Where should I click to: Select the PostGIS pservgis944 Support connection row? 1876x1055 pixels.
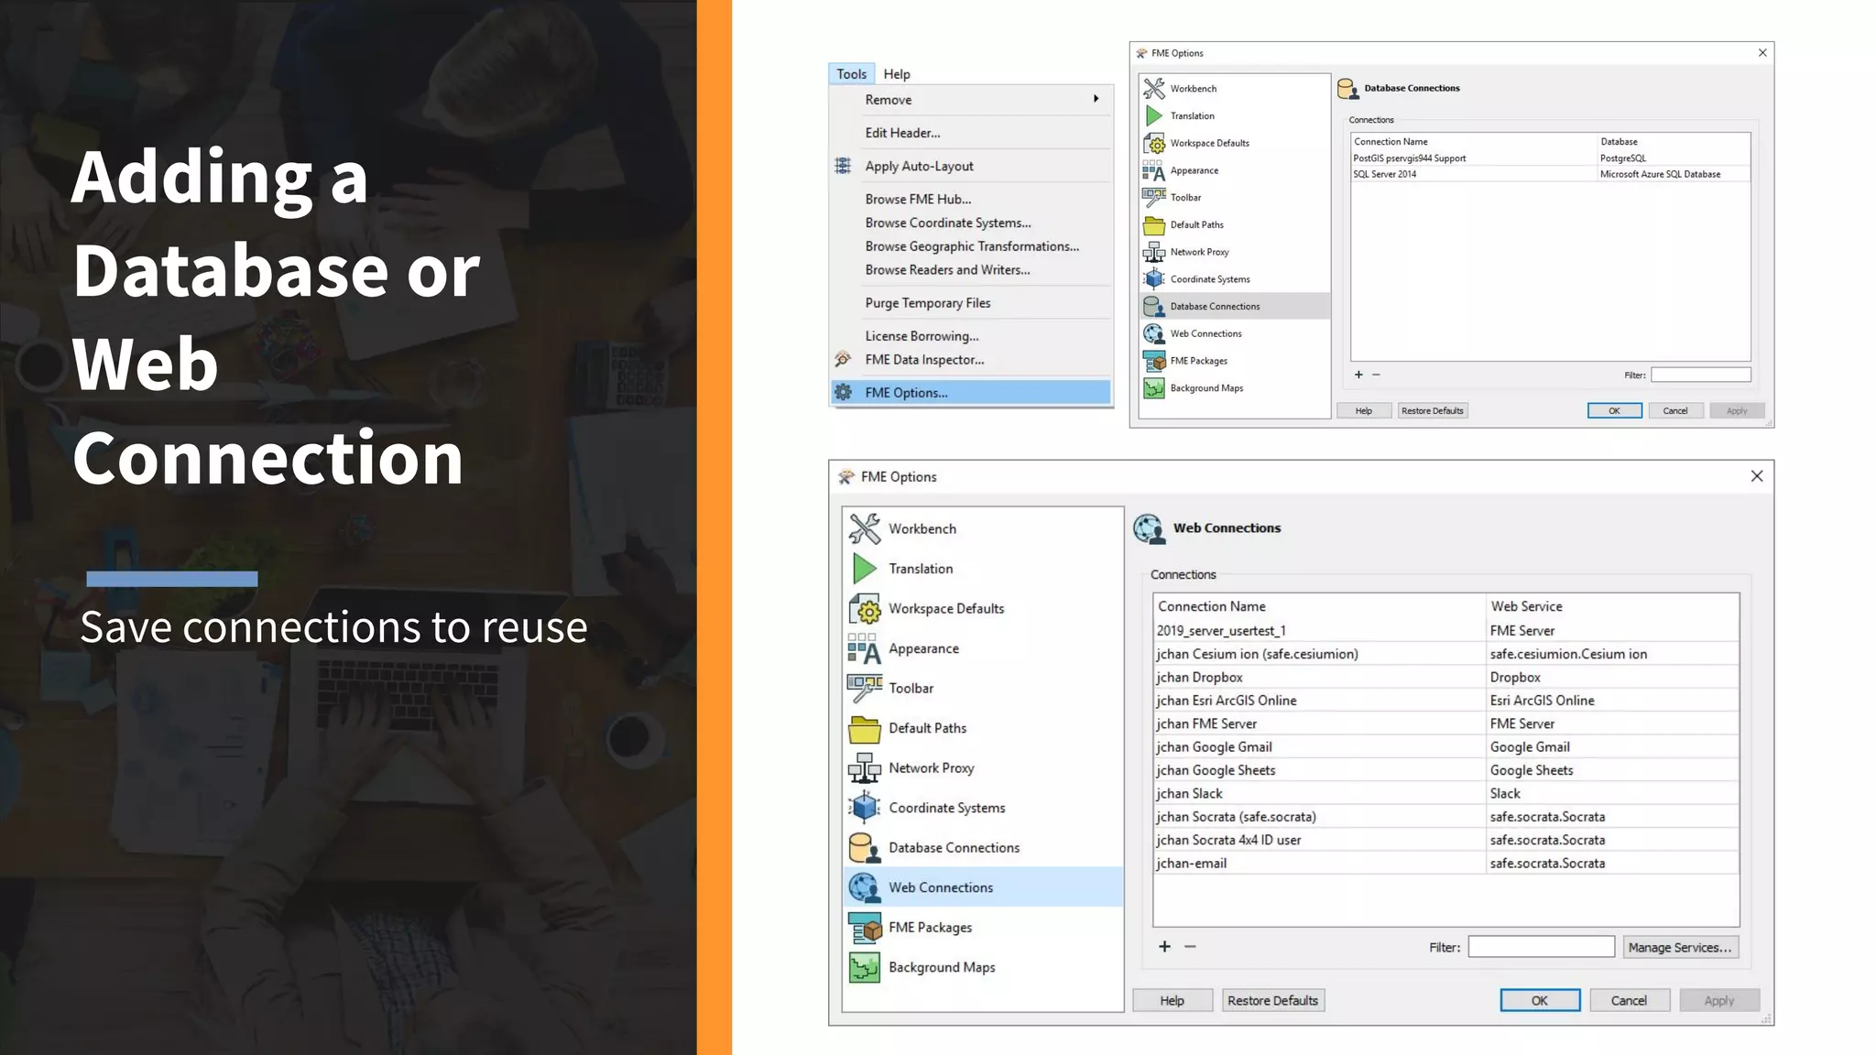pos(1550,158)
